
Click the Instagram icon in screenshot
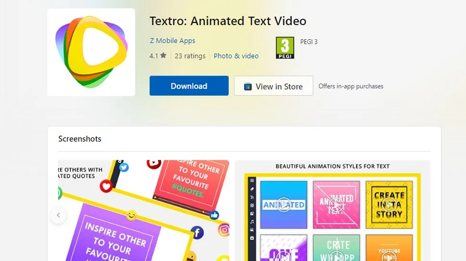tap(224, 230)
